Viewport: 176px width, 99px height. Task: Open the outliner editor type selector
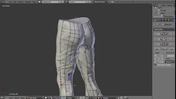click(x=155, y=5)
